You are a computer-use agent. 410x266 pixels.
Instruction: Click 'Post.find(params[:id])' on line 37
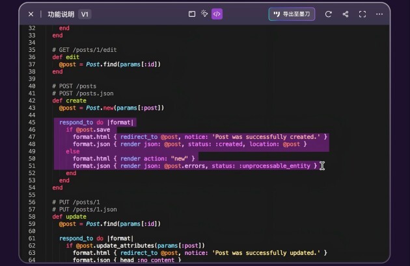(124, 64)
